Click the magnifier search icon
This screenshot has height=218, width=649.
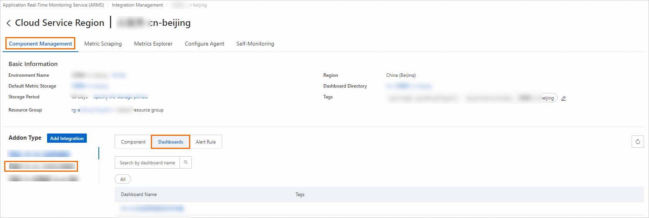[186, 162]
